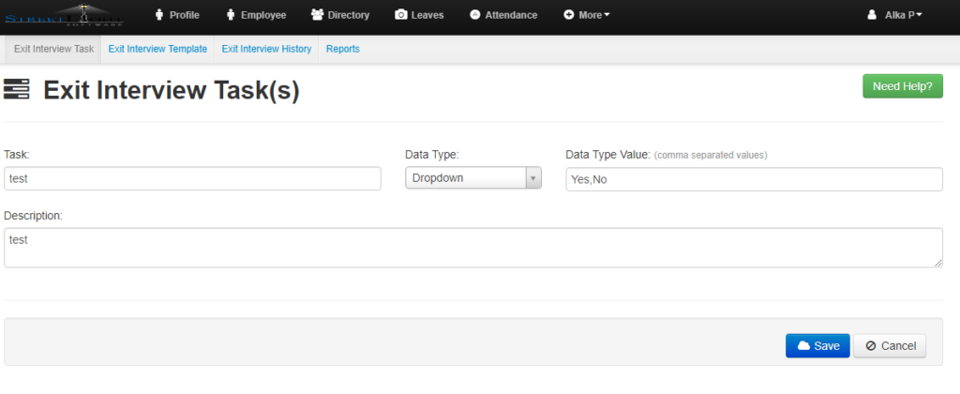960x394 pixels.
Task: Click the StreetLight Software logo
Action: pos(65,15)
